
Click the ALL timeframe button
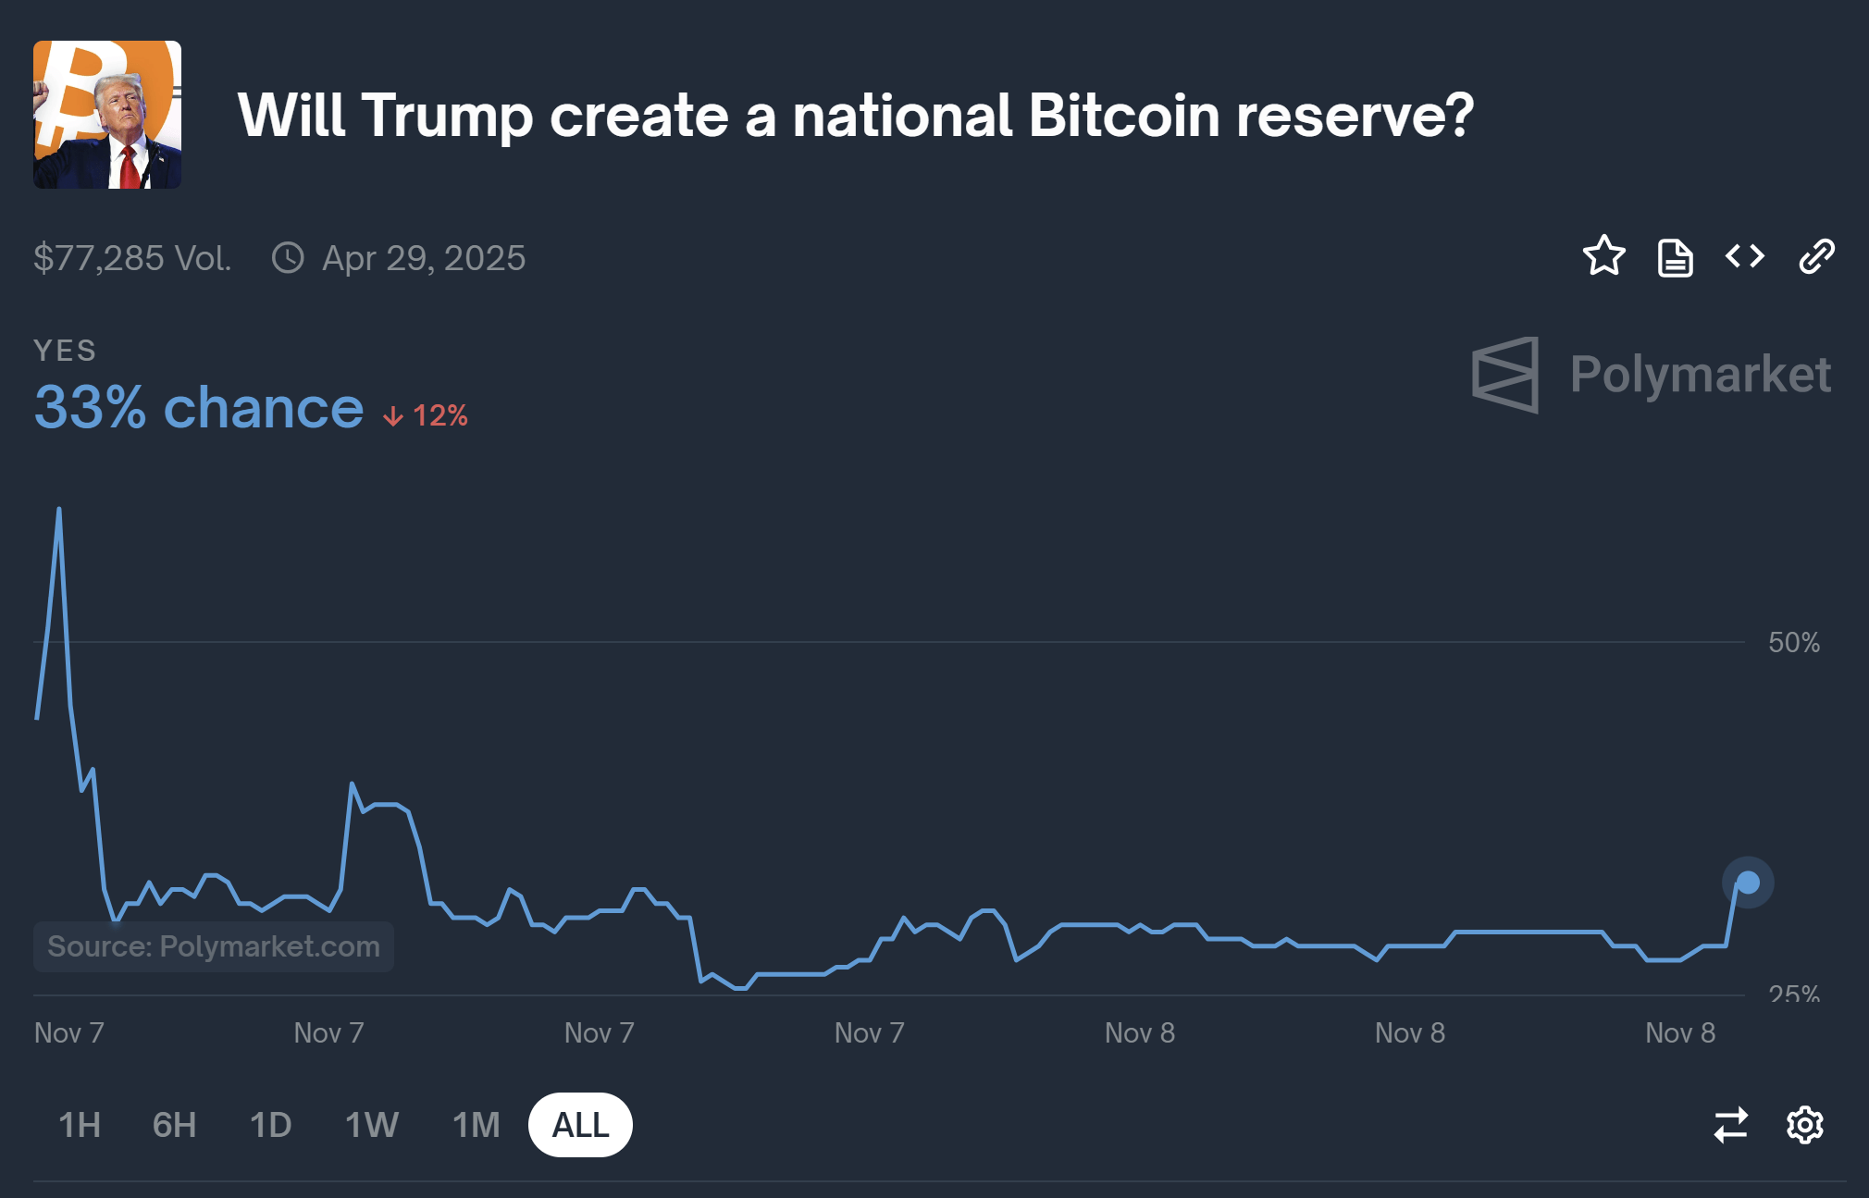click(580, 1125)
